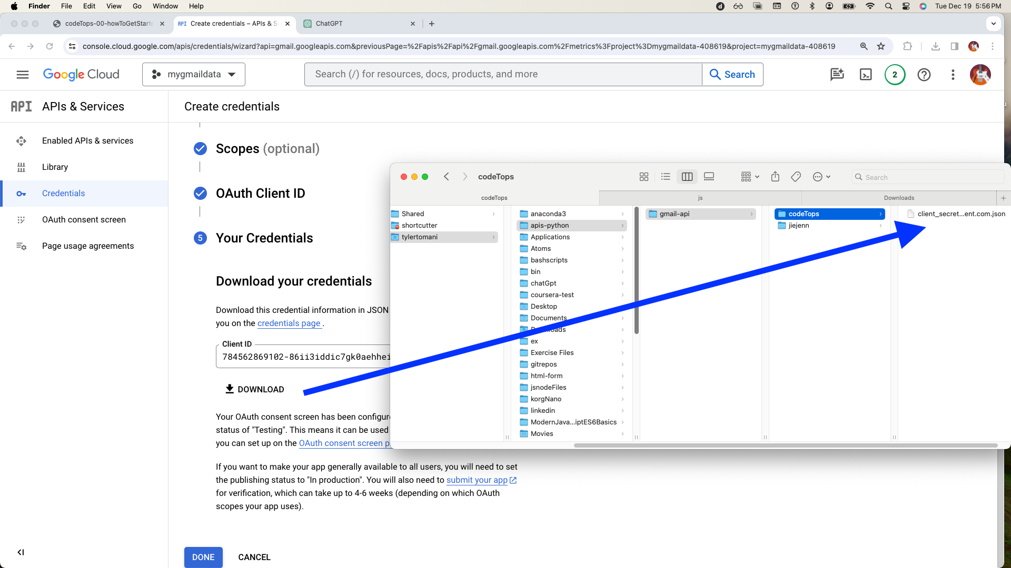Click the CANCEL button
This screenshot has width=1011, height=568.
coord(254,557)
